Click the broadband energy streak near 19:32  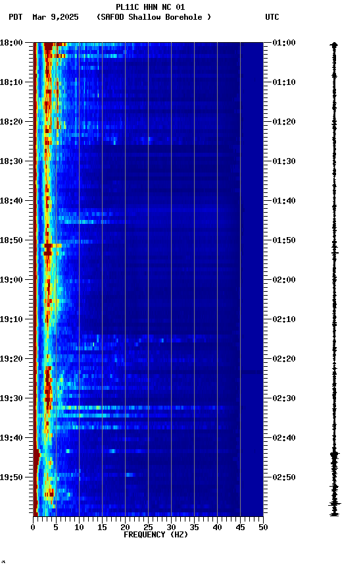(141, 408)
